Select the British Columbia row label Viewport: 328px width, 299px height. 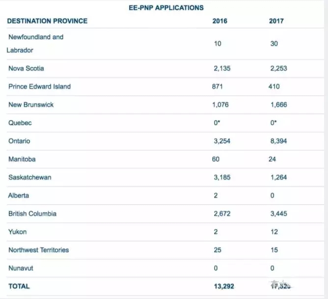pos(32,214)
